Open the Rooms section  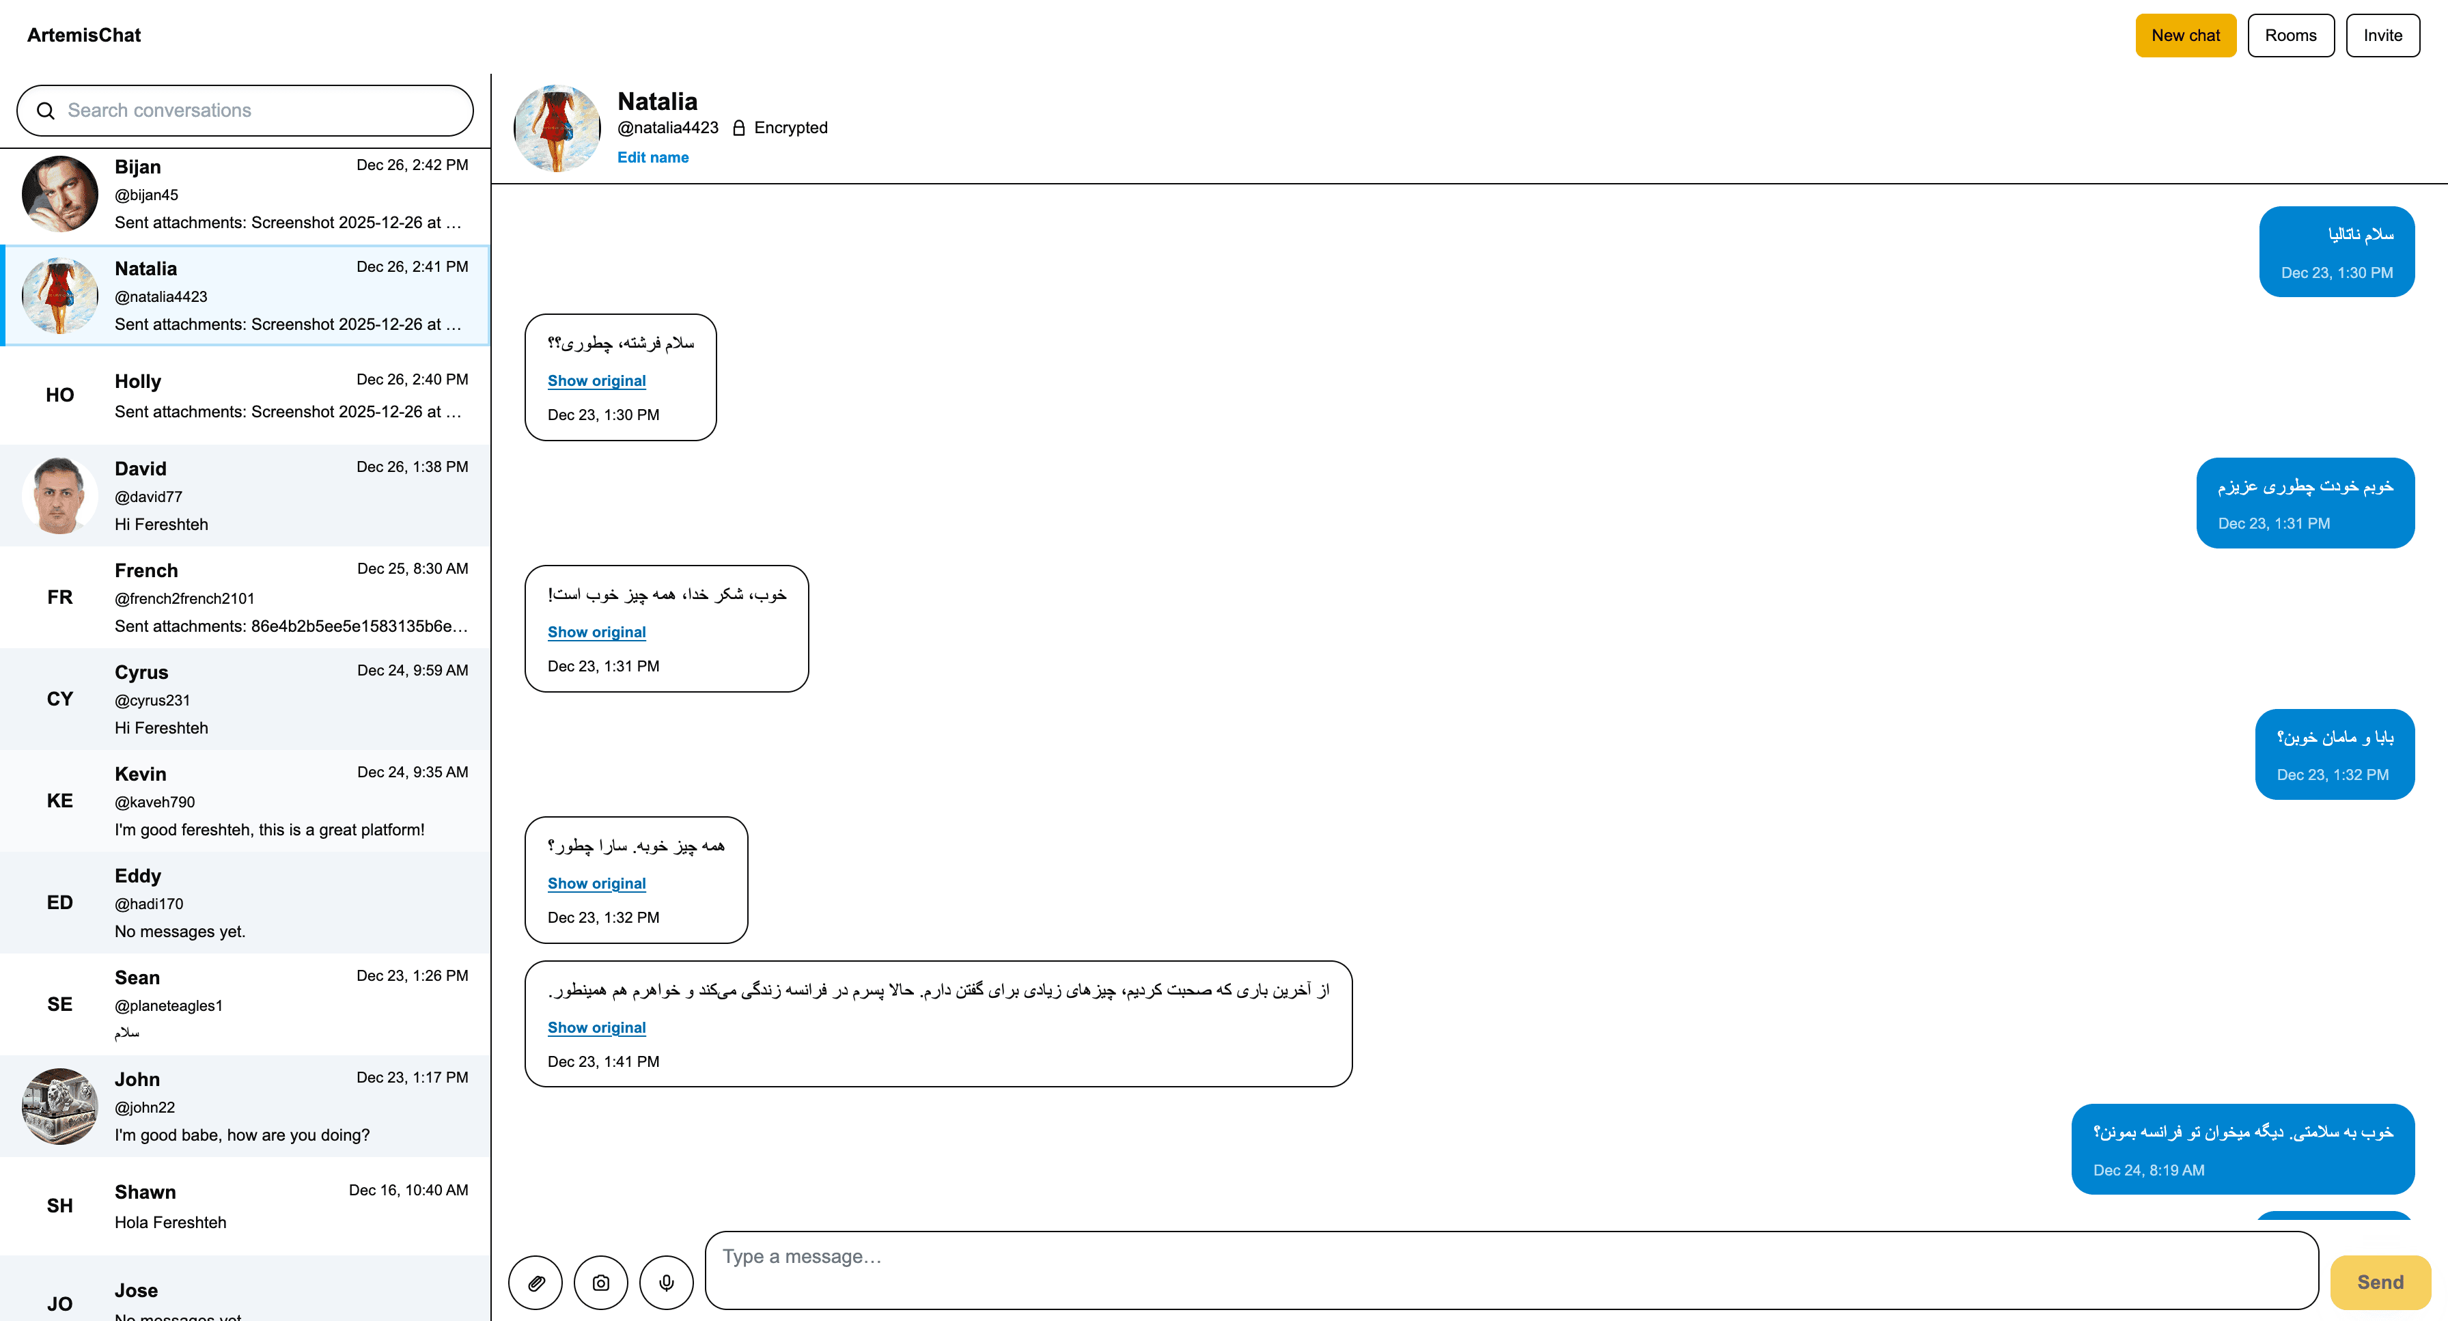[2290, 35]
